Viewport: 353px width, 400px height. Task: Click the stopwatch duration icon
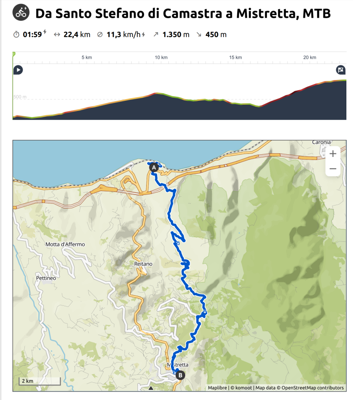(x=16, y=34)
